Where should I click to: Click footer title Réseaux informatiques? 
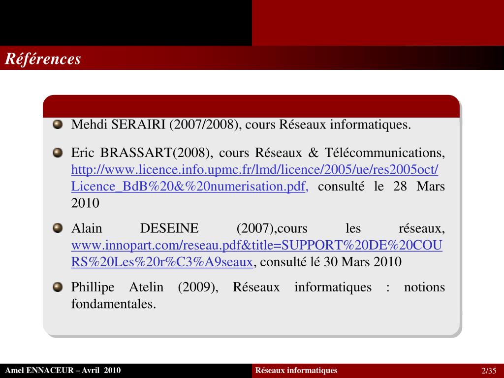coord(296,371)
